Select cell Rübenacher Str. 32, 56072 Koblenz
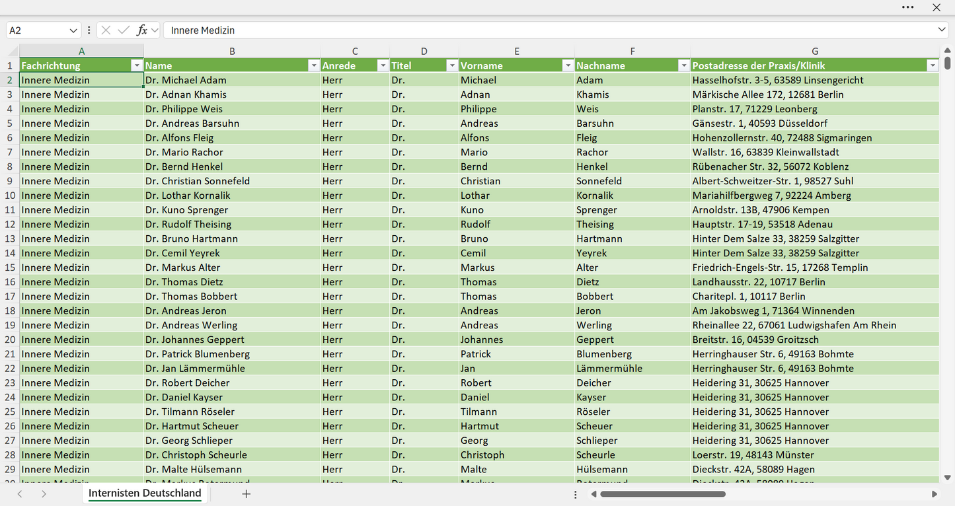 coord(815,166)
